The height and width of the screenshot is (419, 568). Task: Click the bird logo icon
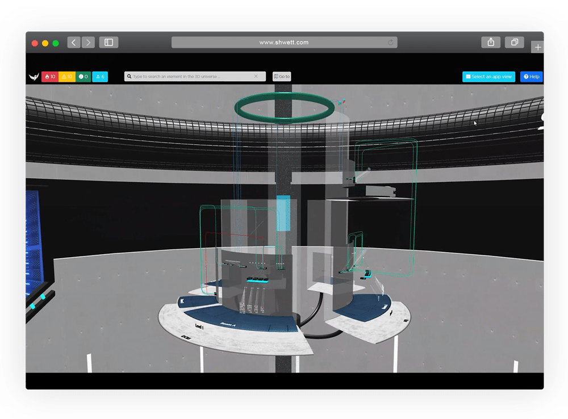tap(34, 77)
